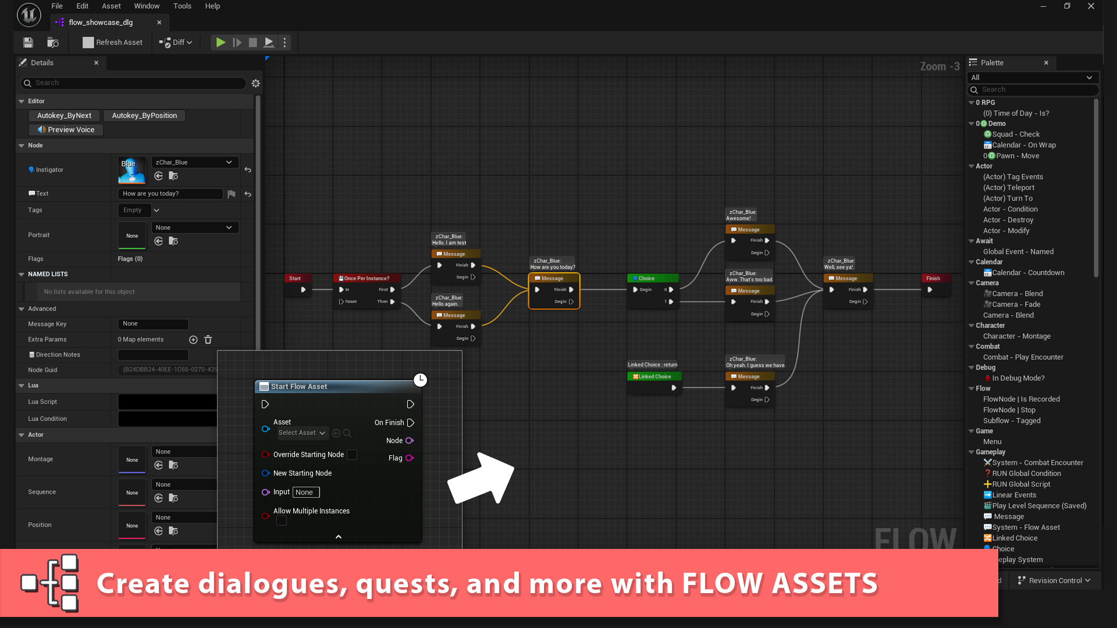The image size is (1117, 628).
Task: Open Palette All category filter dropdown
Action: (1033, 77)
